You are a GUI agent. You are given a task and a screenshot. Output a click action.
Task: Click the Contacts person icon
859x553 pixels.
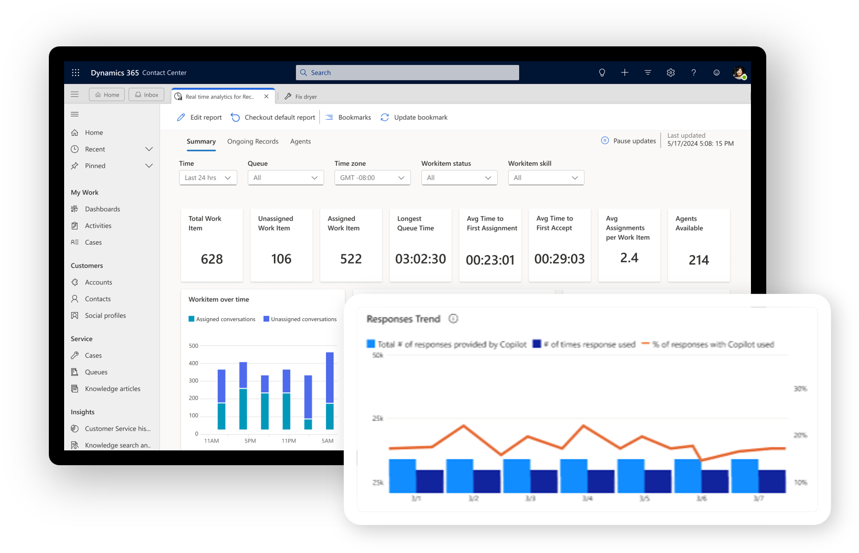75,298
